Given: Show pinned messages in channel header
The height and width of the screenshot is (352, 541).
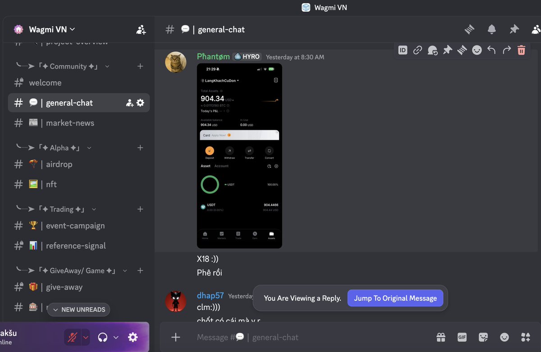Looking at the screenshot, I should click(514, 29).
